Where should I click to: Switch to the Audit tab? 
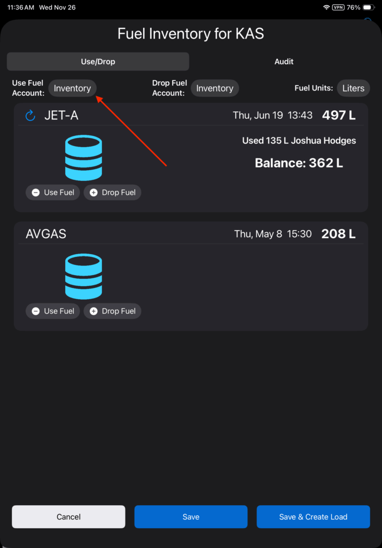coord(284,62)
